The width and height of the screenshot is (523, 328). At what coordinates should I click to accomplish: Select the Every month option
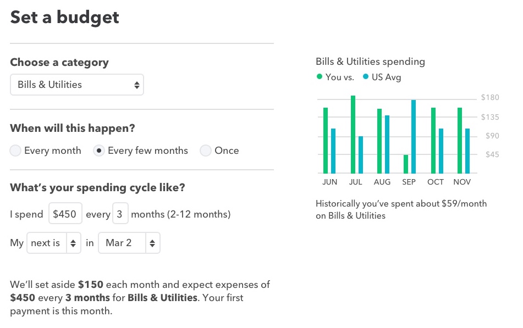pos(16,151)
